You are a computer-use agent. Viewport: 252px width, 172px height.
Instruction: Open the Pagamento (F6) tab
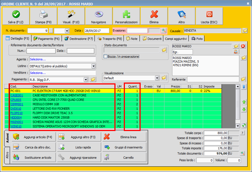(46, 39)
